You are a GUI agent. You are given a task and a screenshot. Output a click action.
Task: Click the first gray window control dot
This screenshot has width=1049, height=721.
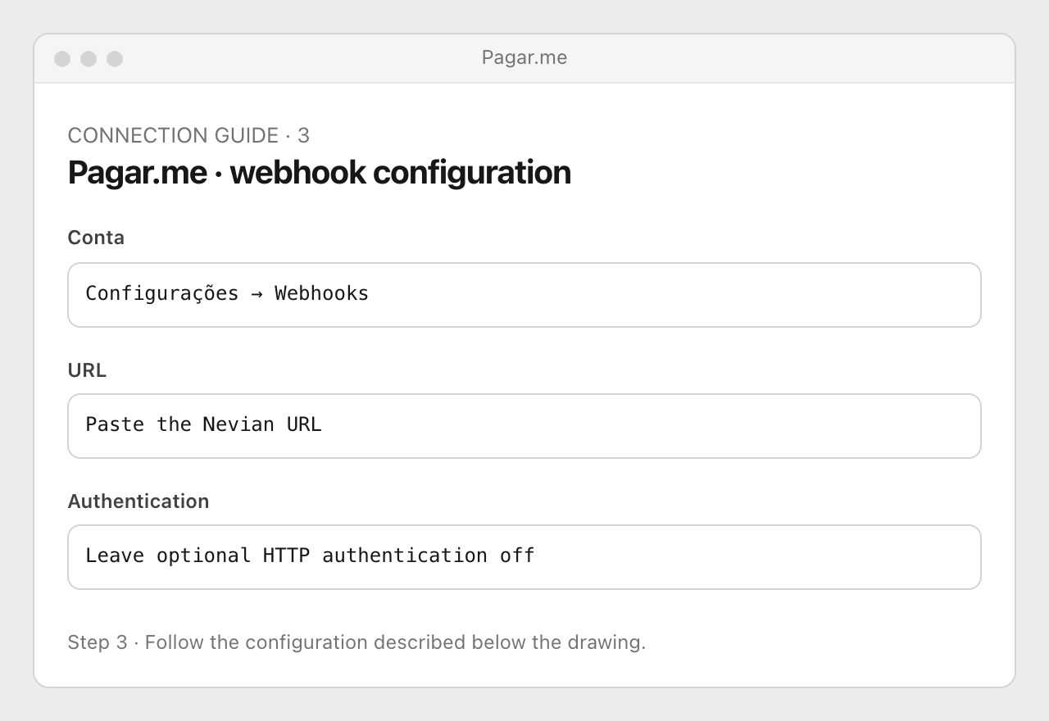pos(62,59)
